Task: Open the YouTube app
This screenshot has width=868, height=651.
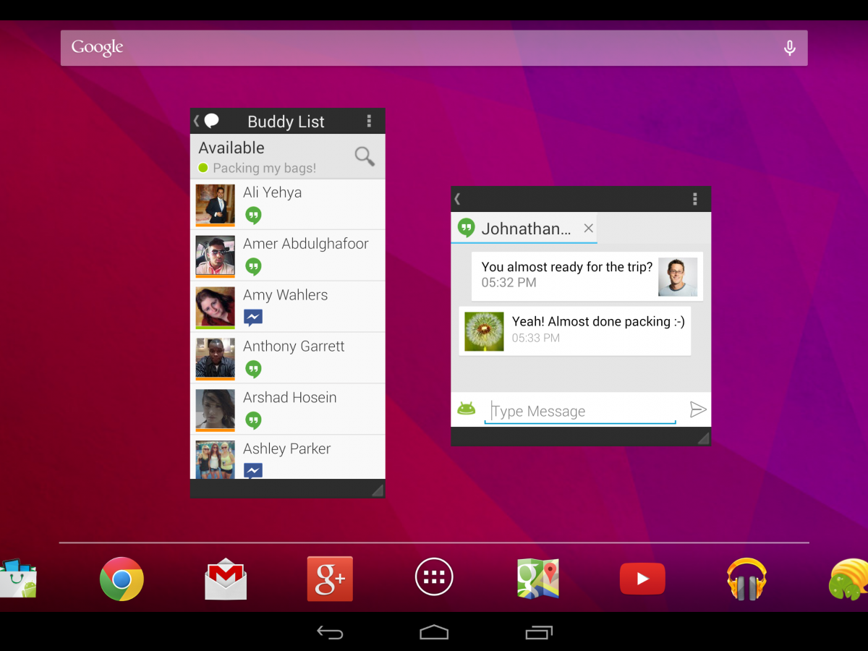Action: [642, 579]
